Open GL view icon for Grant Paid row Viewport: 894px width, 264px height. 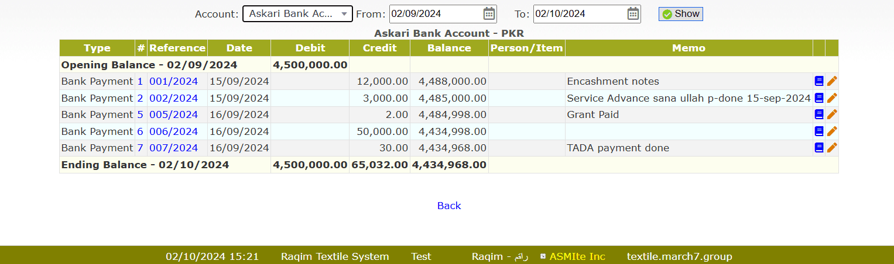point(819,114)
